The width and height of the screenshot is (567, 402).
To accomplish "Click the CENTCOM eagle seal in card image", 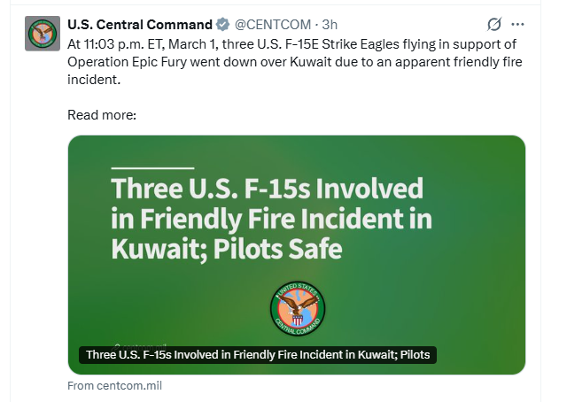I will [x=298, y=308].
